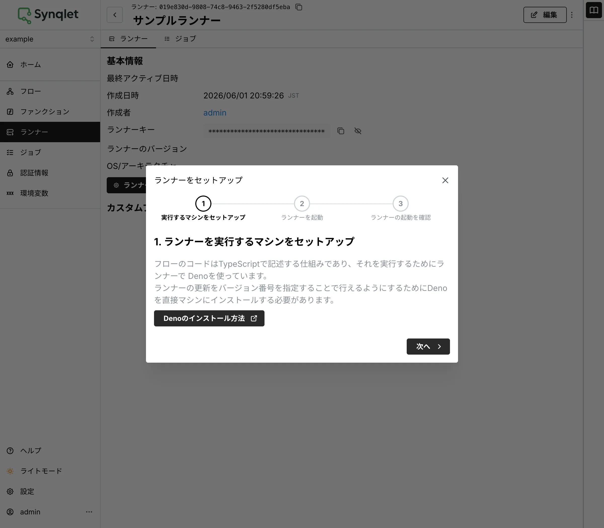The width and height of the screenshot is (604, 528).
Task: Click the 次へ button
Action: click(x=428, y=347)
